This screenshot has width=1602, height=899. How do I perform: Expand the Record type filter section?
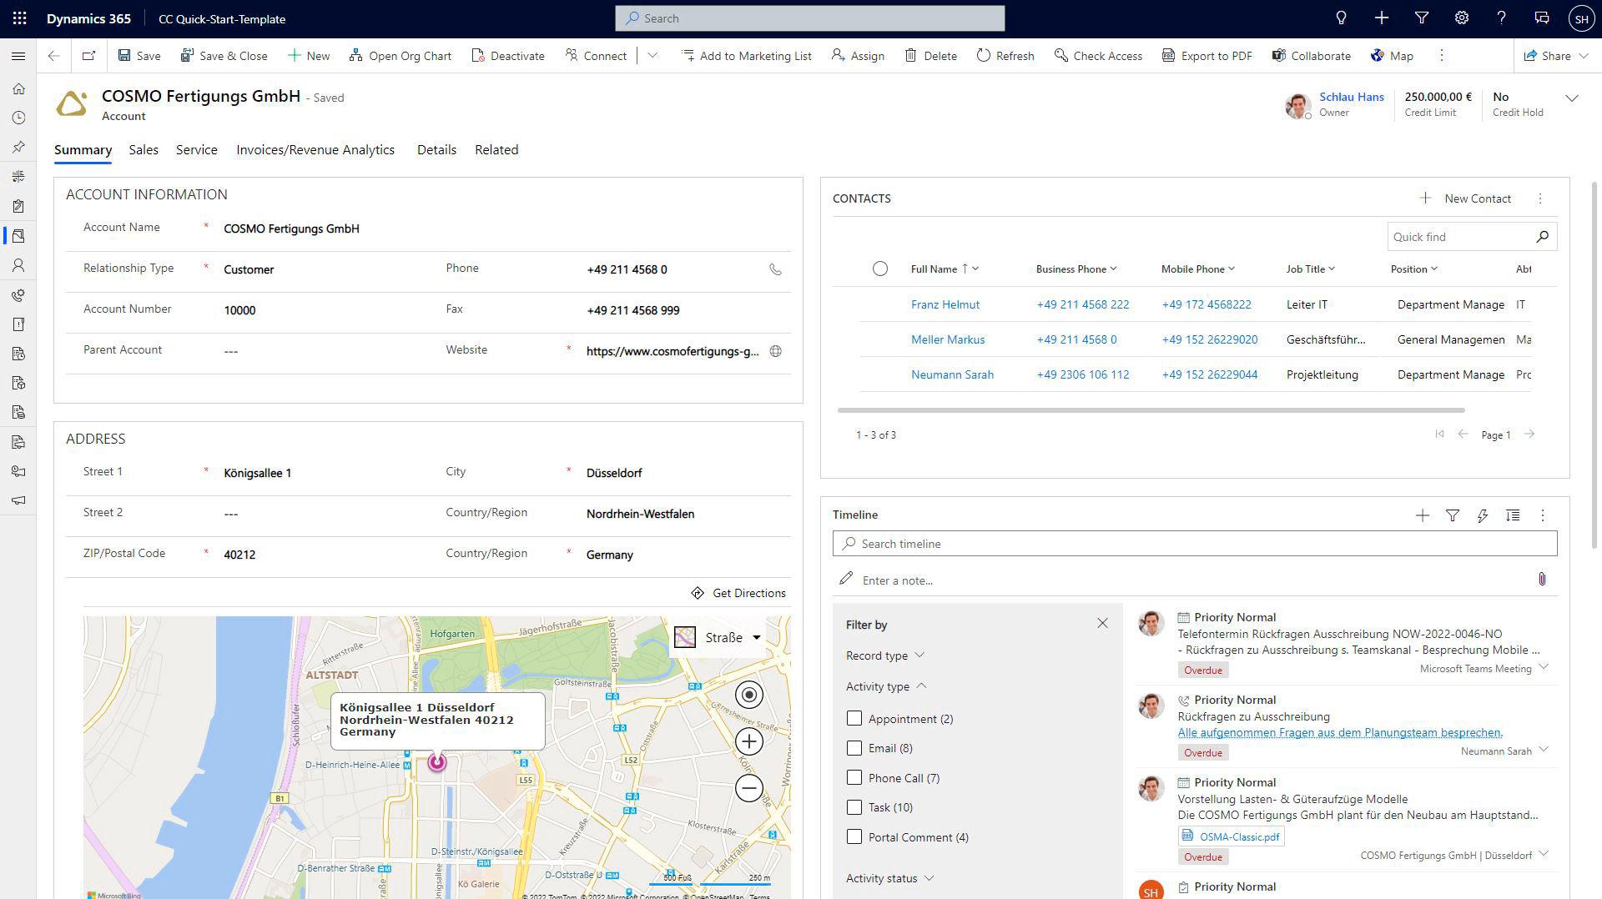[x=885, y=655]
